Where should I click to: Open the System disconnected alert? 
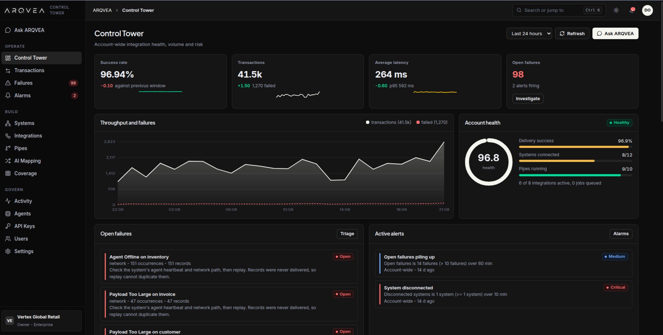tap(504, 294)
